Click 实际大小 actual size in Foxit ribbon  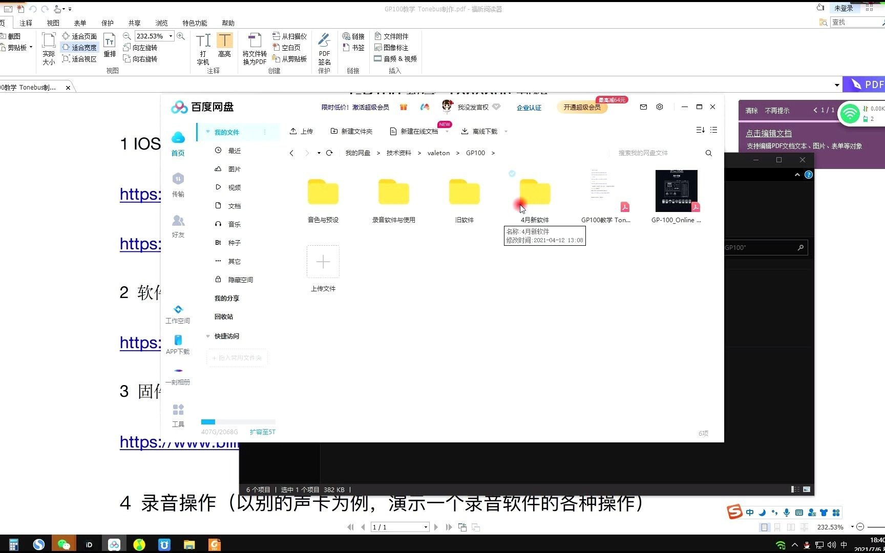(x=49, y=49)
